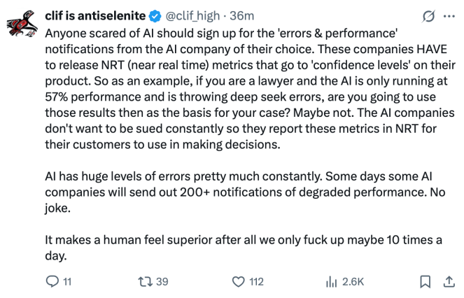Viewport: 464px width, 298px height.
Task: Repost this tweet using the arrows icon
Action: [x=145, y=282]
